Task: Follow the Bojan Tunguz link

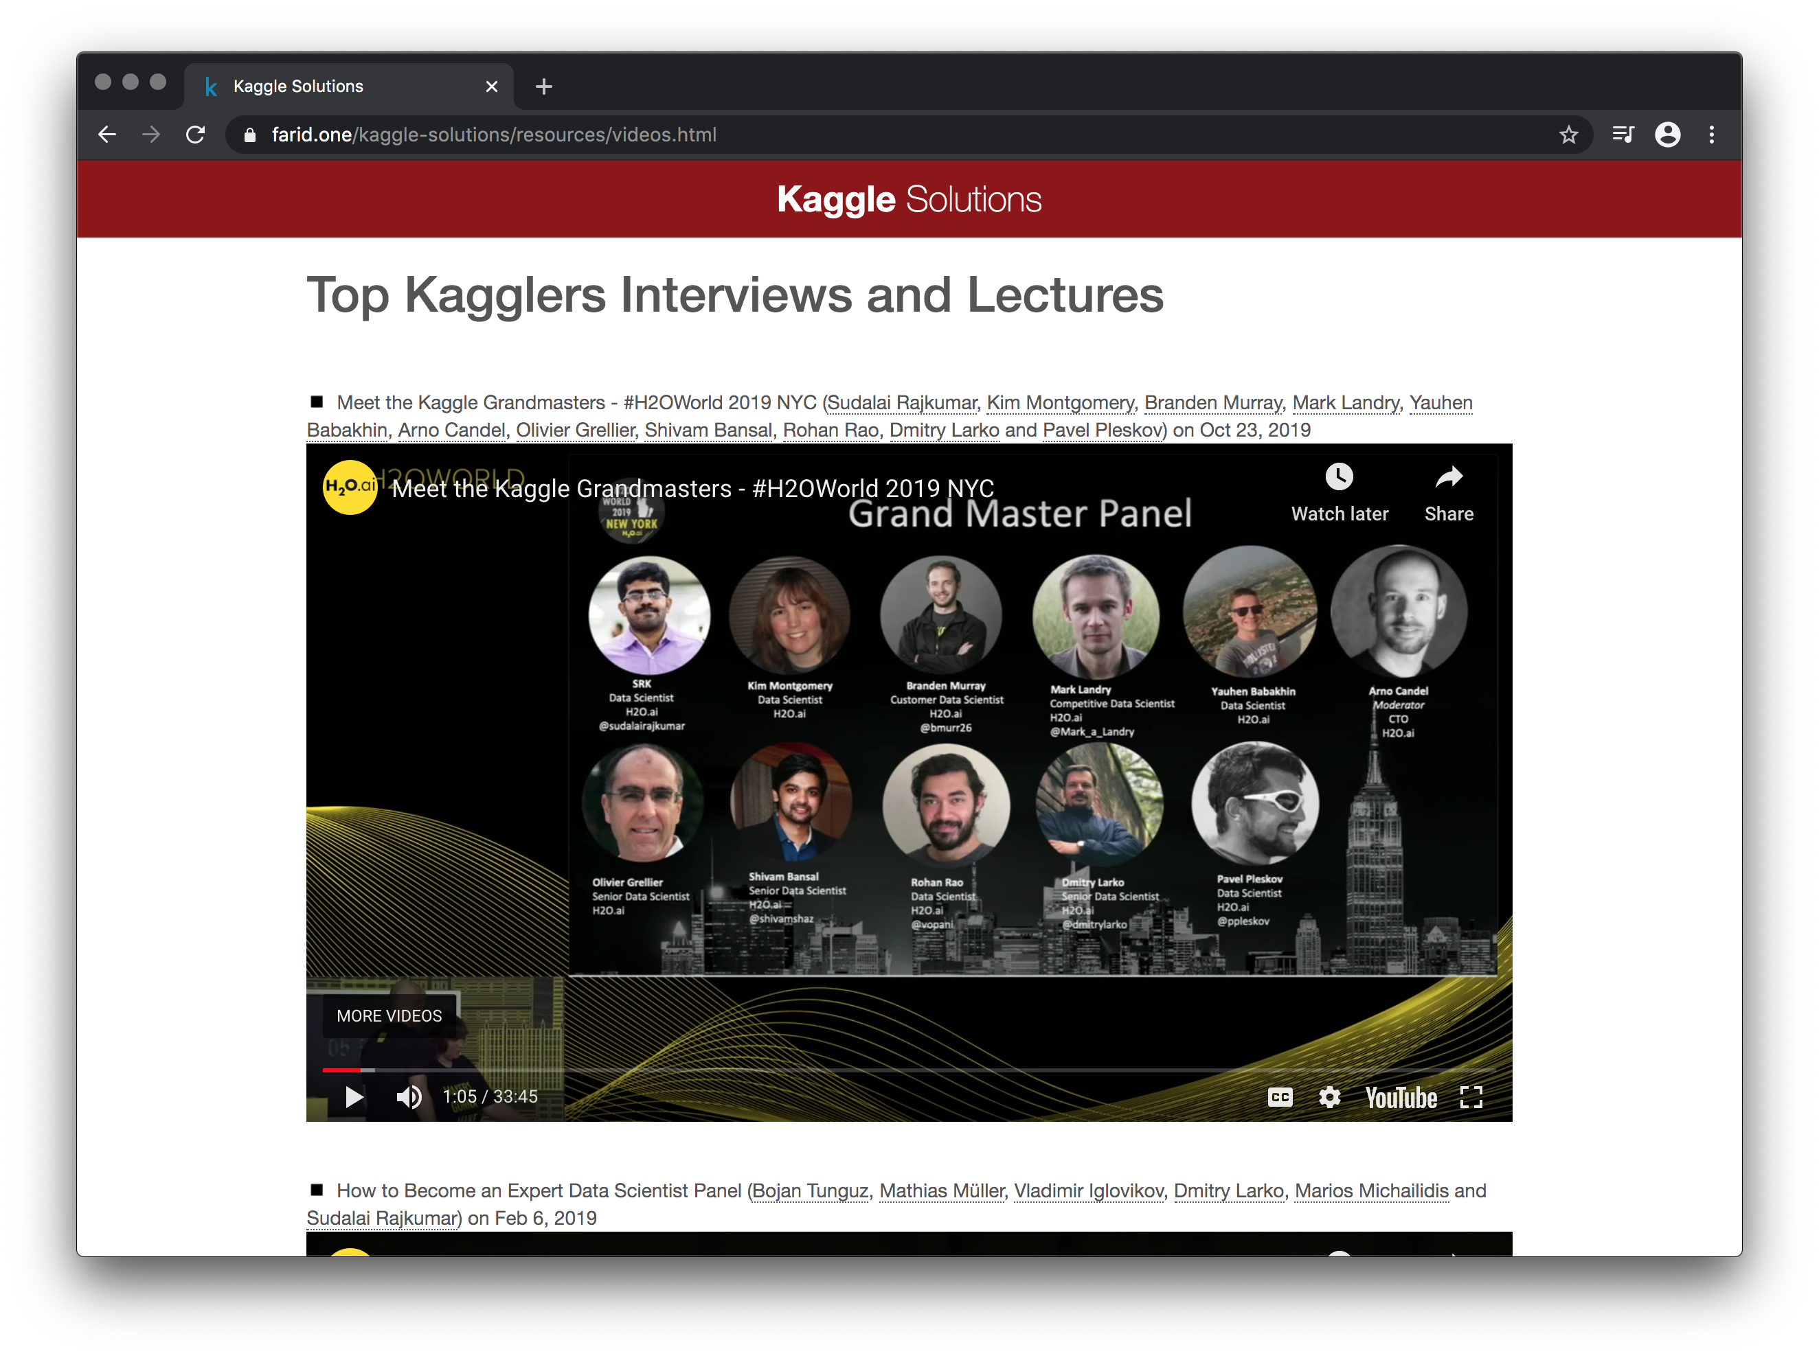Action: pyautogui.click(x=810, y=1190)
